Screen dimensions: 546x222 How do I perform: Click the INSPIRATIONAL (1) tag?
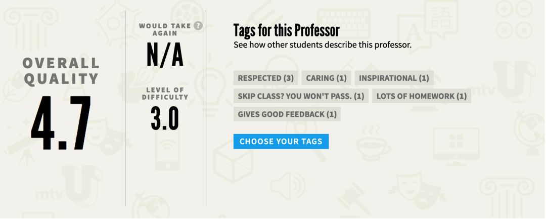[x=394, y=78]
